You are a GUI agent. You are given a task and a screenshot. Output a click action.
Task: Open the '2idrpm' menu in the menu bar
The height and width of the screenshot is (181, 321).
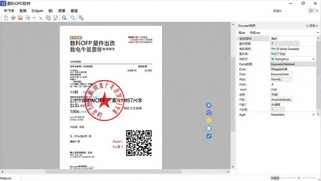coord(37,11)
